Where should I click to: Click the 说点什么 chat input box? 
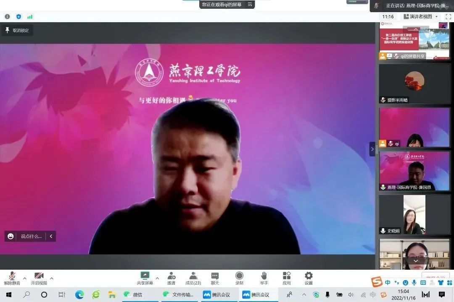pos(31,236)
